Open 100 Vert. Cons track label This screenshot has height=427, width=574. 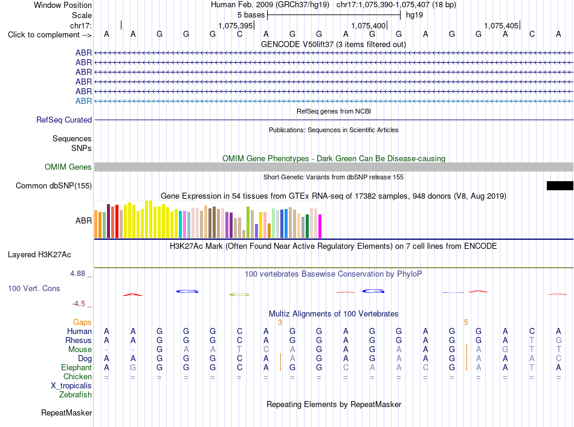34,288
